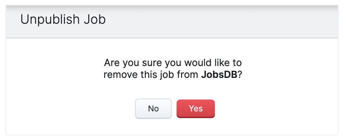Hit the red confirmation button
344x140 pixels.
tap(195, 108)
